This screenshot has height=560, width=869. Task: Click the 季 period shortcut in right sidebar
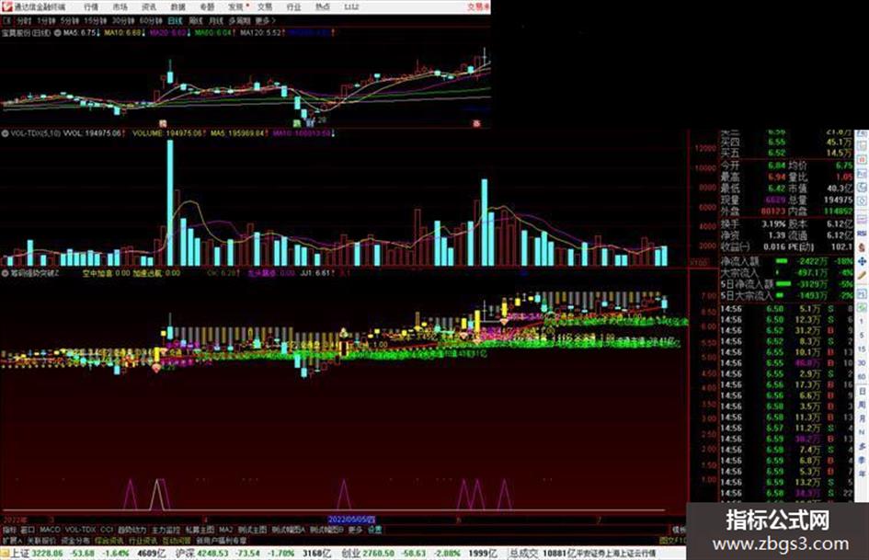tap(862, 460)
